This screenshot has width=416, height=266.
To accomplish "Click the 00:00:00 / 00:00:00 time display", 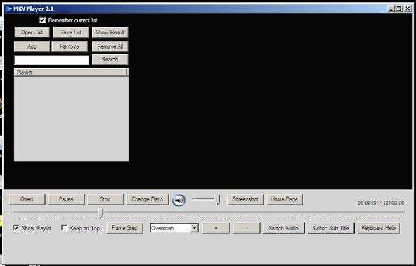I will (381, 203).
